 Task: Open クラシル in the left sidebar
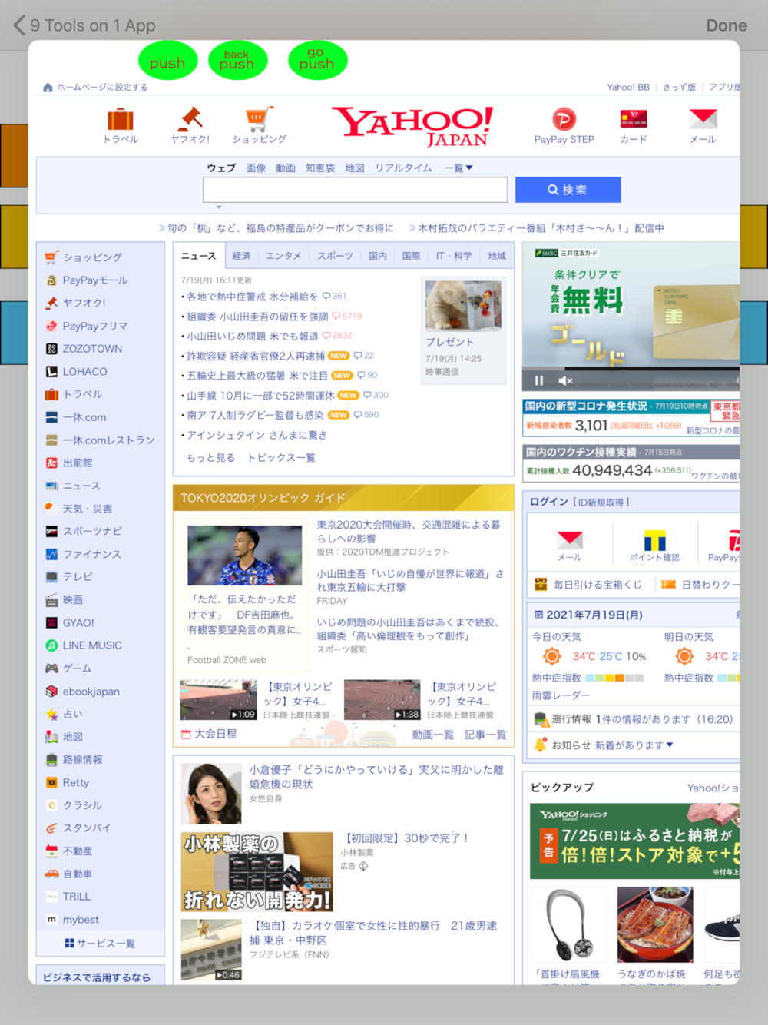[82, 805]
